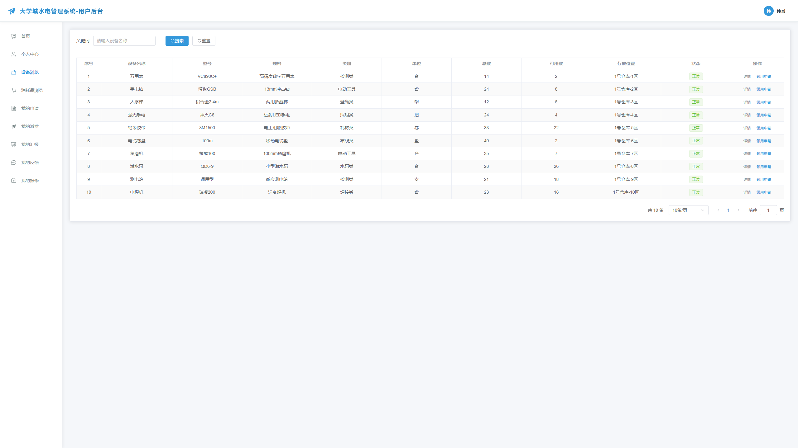Open the 10条/页 page size dropdown

click(688, 210)
